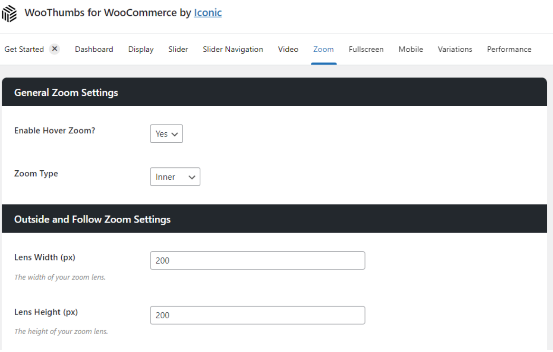View the Performance tab
This screenshot has height=352, width=553.
pyautogui.click(x=508, y=49)
